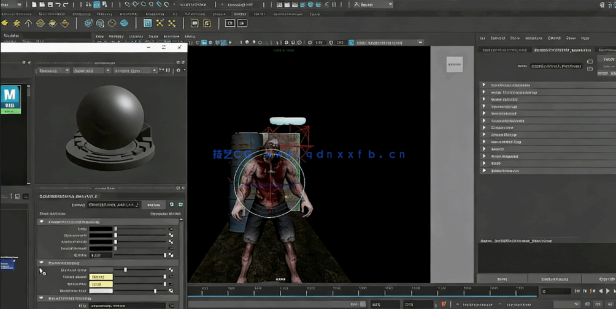Click the first yellow icon on the shelf
The image size is (616, 309).
[x=5, y=23]
